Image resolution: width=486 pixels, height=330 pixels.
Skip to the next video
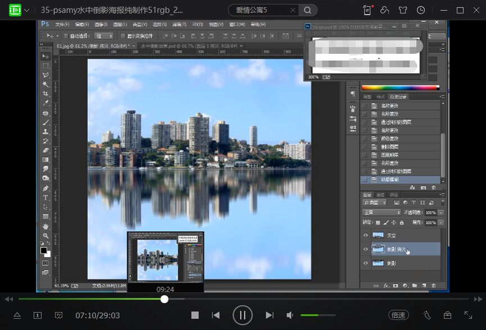coord(269,315)
